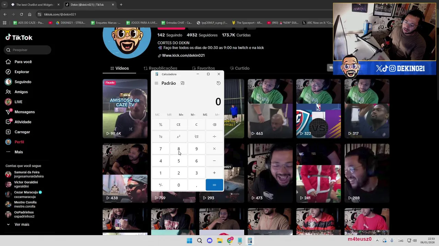Click the equals key in calculator

pyautogui.click(x=214, y=185)
